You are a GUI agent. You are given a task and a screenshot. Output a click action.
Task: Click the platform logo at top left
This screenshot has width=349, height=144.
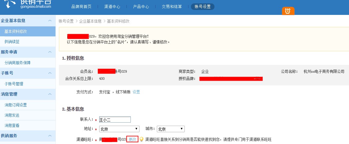coord(26,3)
